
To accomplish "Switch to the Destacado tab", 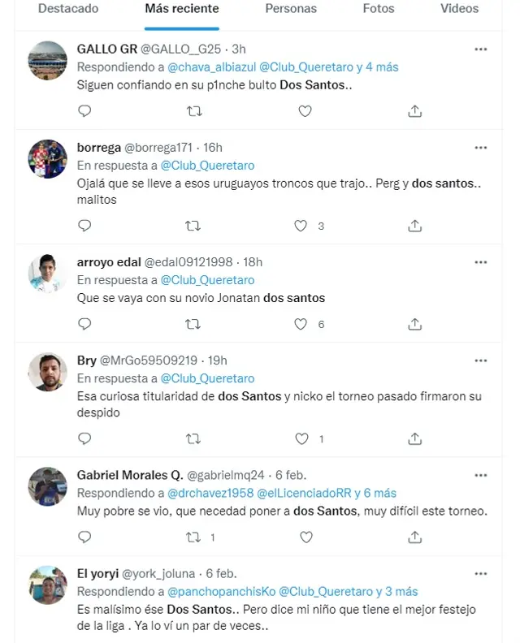I will point(68,9).
